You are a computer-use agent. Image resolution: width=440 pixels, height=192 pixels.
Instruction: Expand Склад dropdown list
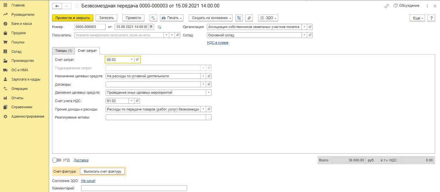(x=304, y=35)
